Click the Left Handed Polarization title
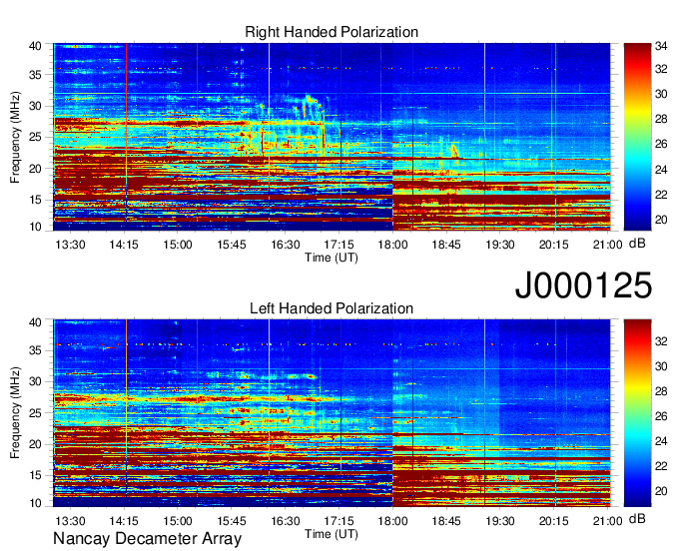The height and width of the screenshot is (551, 679). point(332,308)
